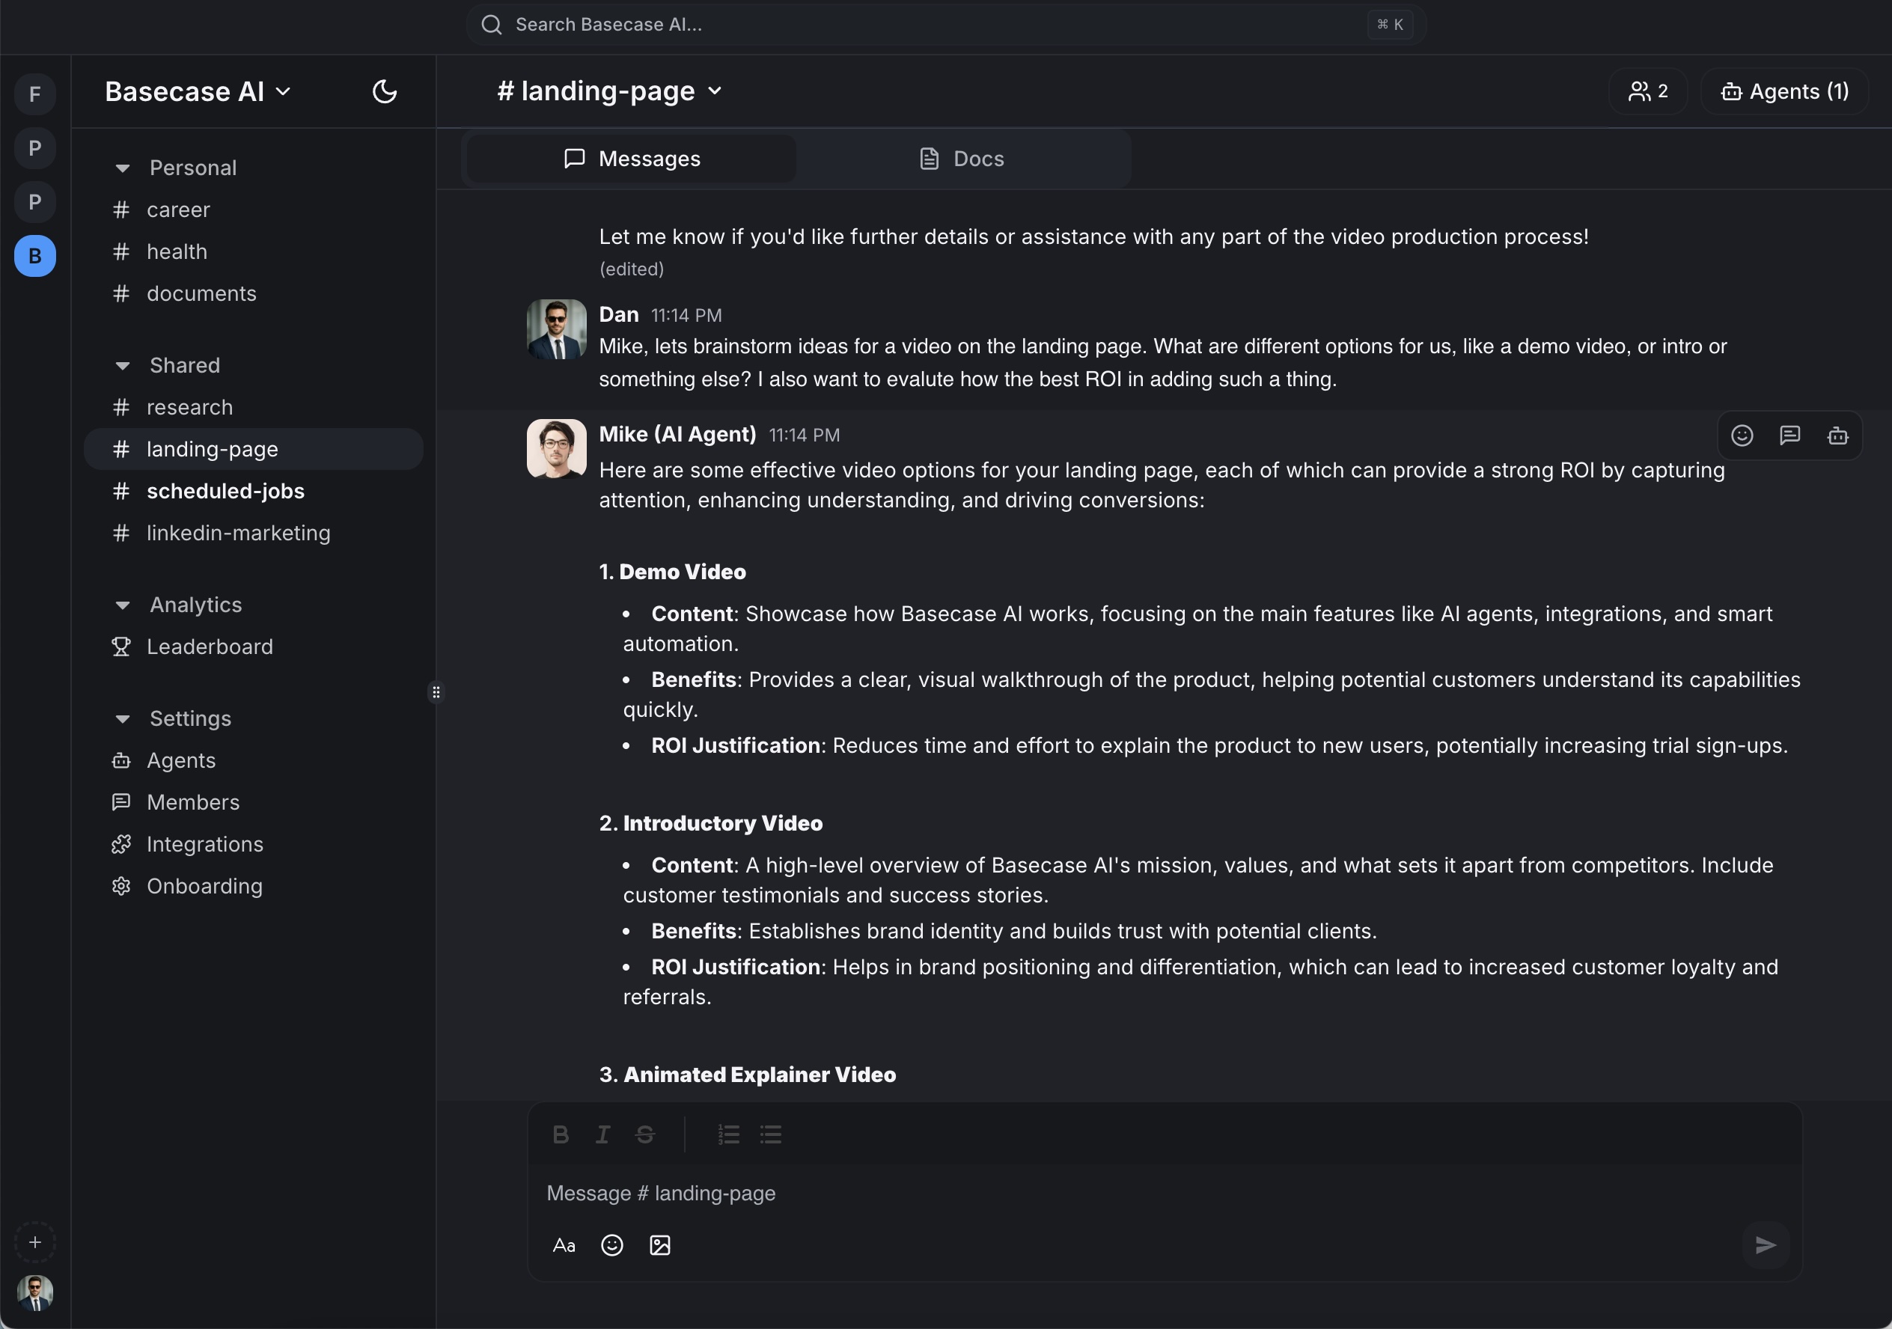The width and height of the screenshot is (1892, 1329).
Task: Click Mike's avatar in the chat
Action: (x=556, y=449)
